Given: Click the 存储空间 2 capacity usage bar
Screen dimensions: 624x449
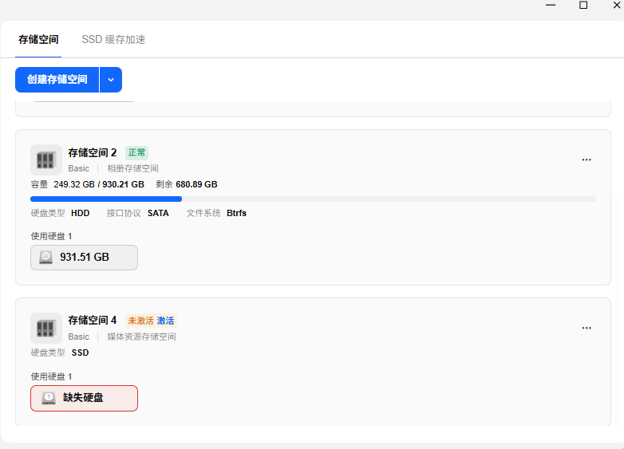Looking at the screenshot, I should [x=313, y=199].
